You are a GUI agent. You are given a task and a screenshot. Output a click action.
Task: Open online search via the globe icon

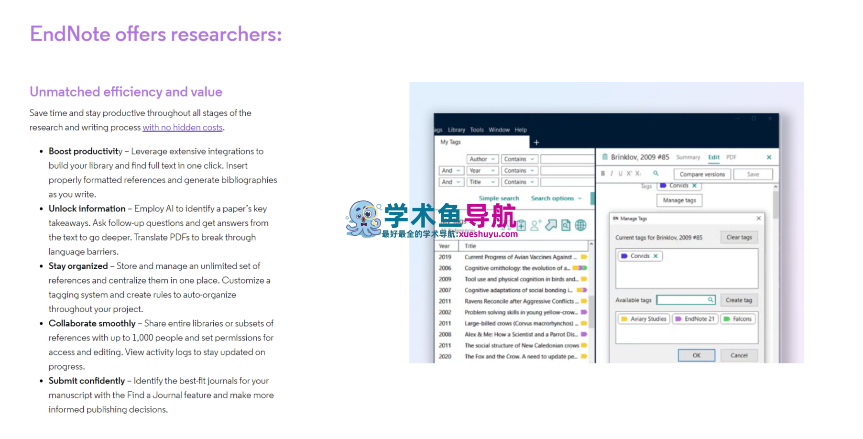coord(581,225)
